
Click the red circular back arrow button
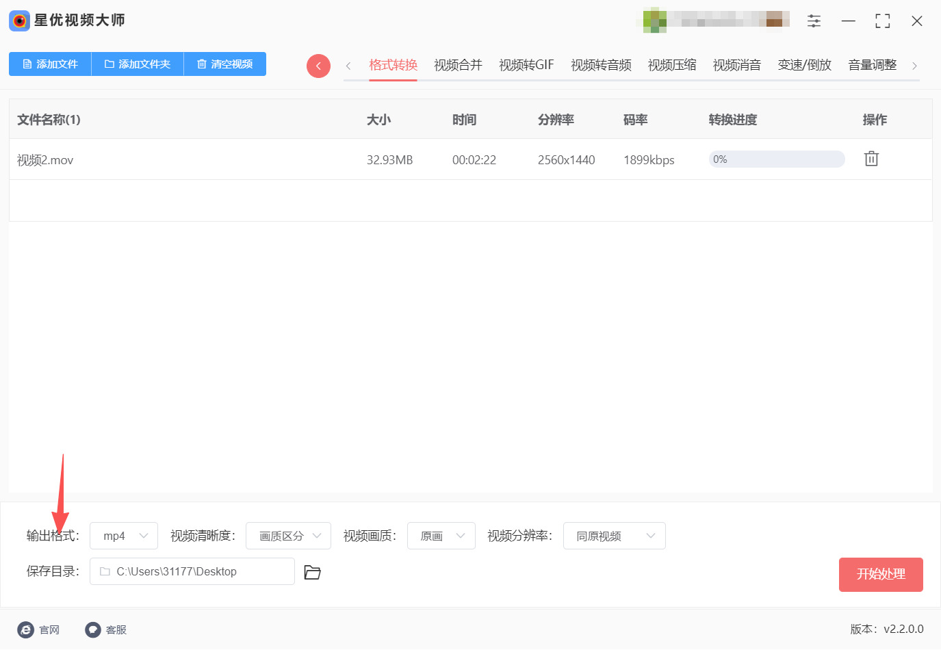[x=318, y=65]
